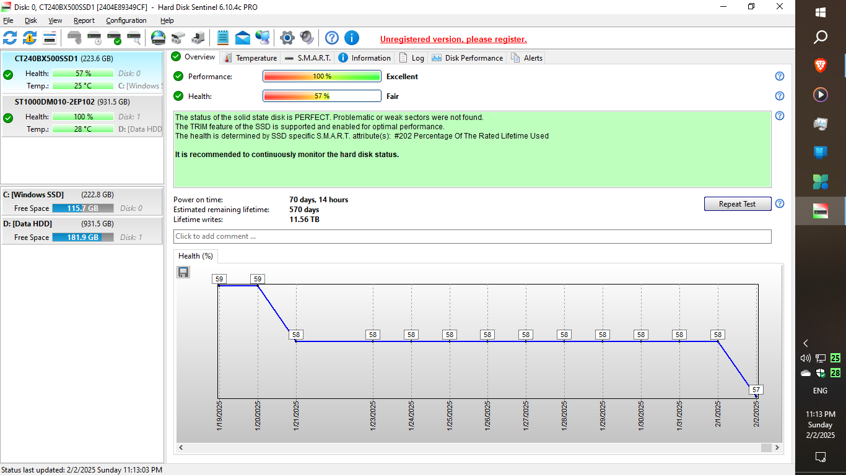The image size is (846, 475).
Task: Switch to the Log tab
Action: click(412, 58)
